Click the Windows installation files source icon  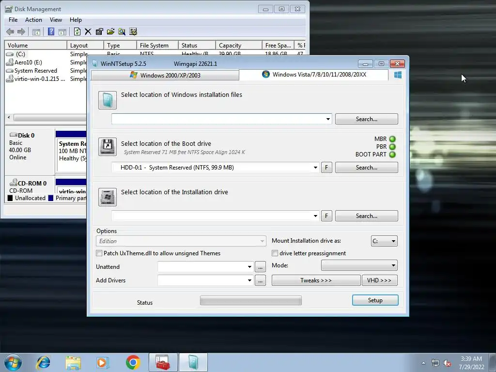coord(108,100)
